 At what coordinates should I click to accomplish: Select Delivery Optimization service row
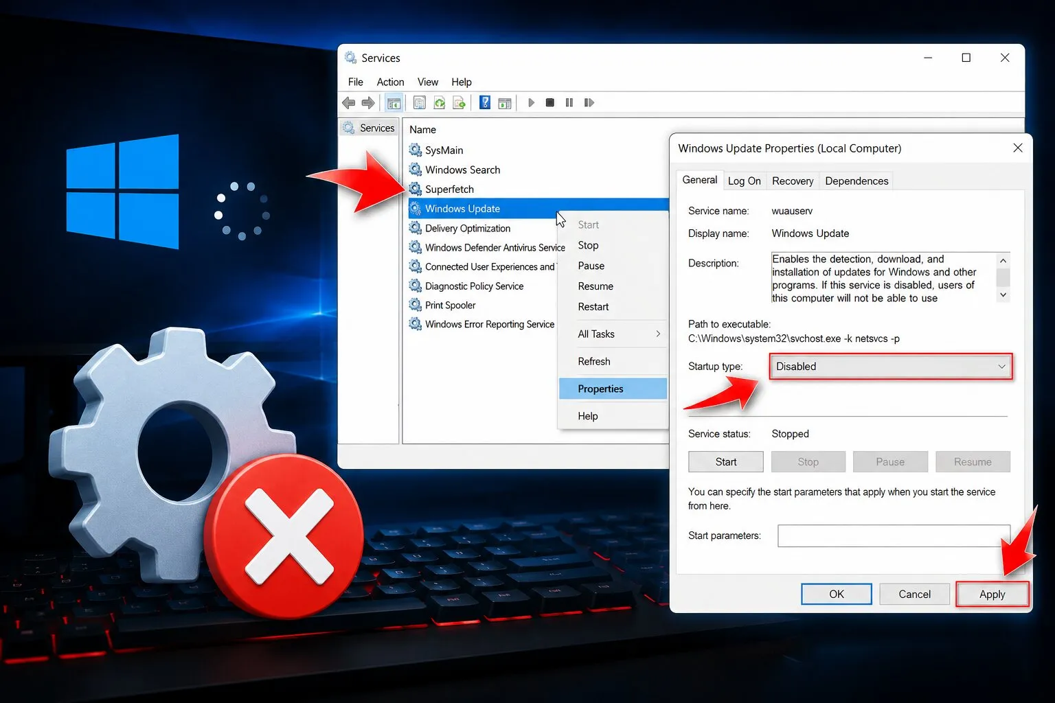coord(460,228)
